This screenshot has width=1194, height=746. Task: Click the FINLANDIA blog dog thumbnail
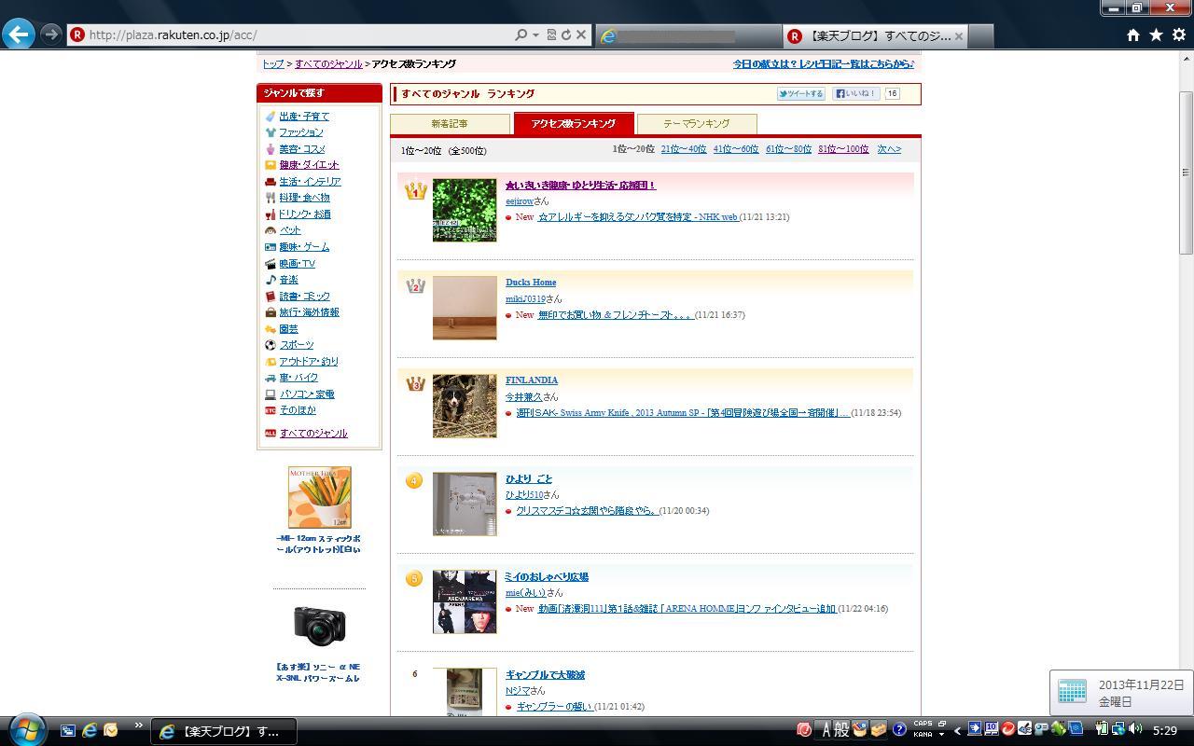pos(465,406)
